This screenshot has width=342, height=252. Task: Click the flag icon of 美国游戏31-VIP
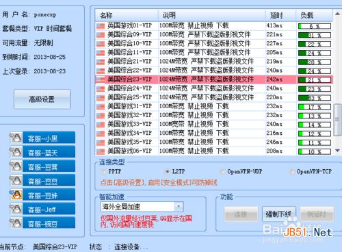pyautogui.click(x=101, y=107)
